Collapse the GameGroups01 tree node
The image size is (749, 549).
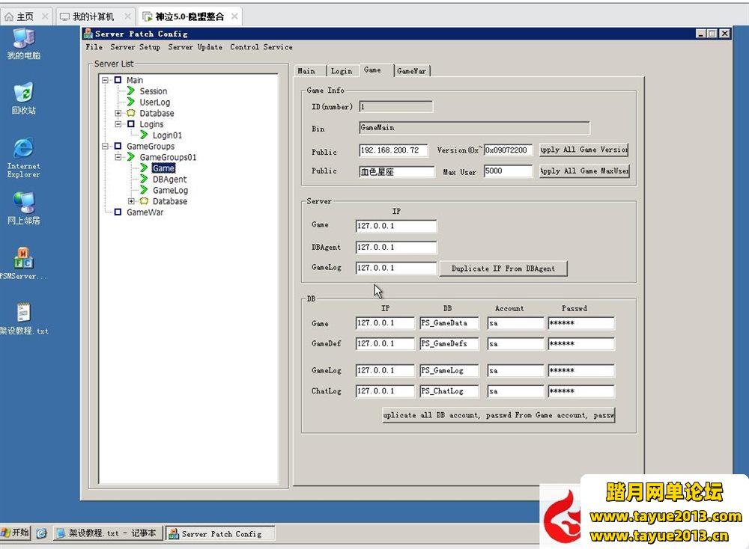point(118,158)
